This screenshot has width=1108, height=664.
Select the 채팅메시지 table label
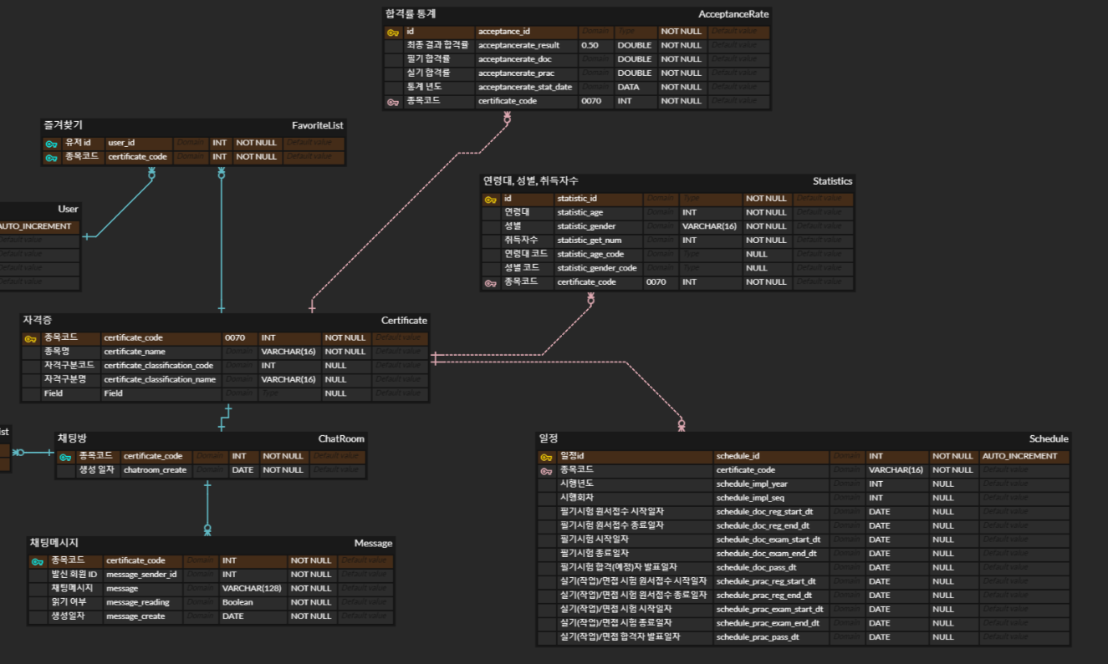click(54, 544)
